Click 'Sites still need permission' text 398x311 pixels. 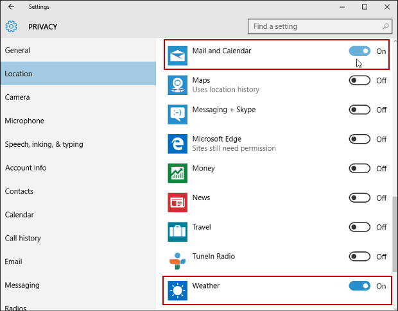(234, 148)
